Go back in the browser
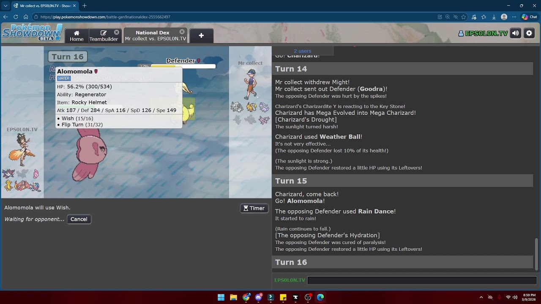541x304 pixels. click(x=5, y=17)
